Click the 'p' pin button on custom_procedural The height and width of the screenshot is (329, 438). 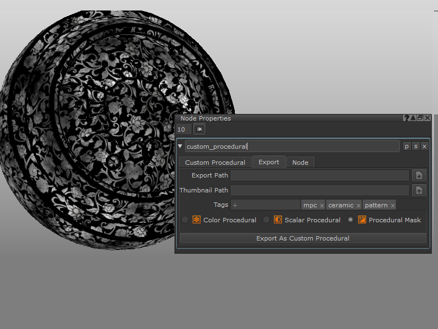[407, 146]
